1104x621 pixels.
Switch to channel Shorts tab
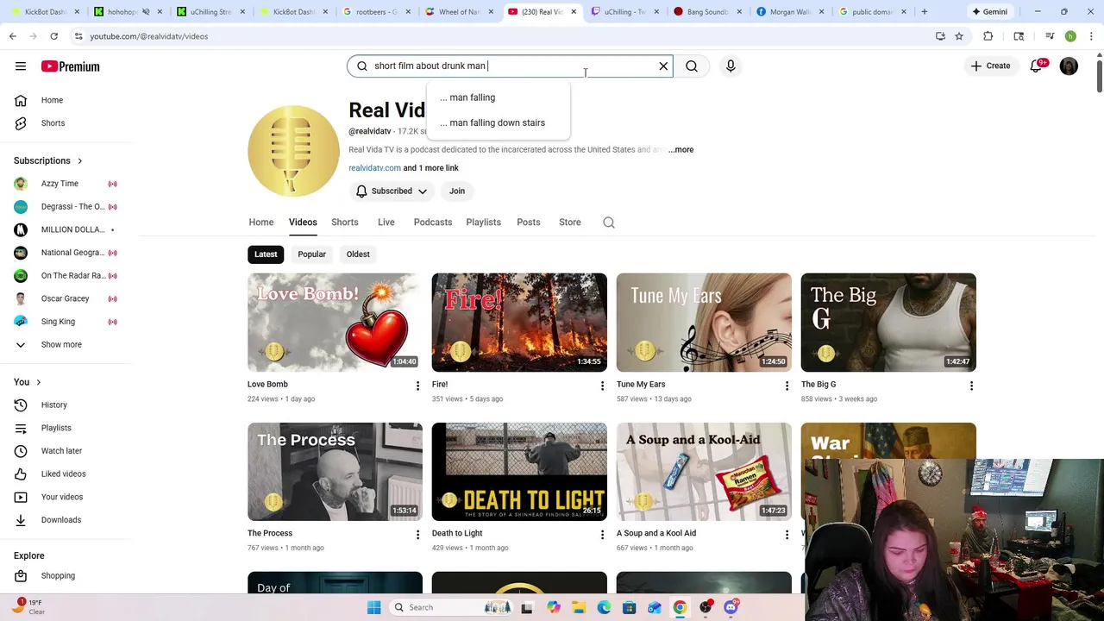(345, 223)
